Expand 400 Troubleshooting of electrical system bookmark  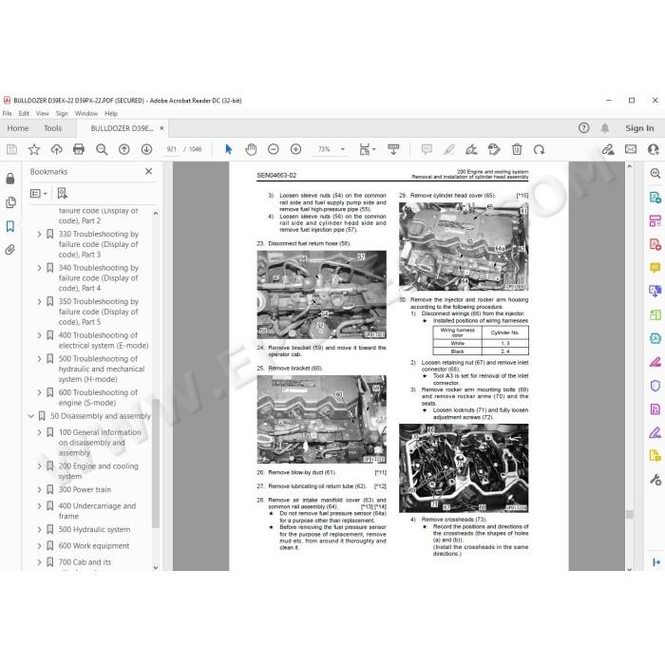click(39, 335)
